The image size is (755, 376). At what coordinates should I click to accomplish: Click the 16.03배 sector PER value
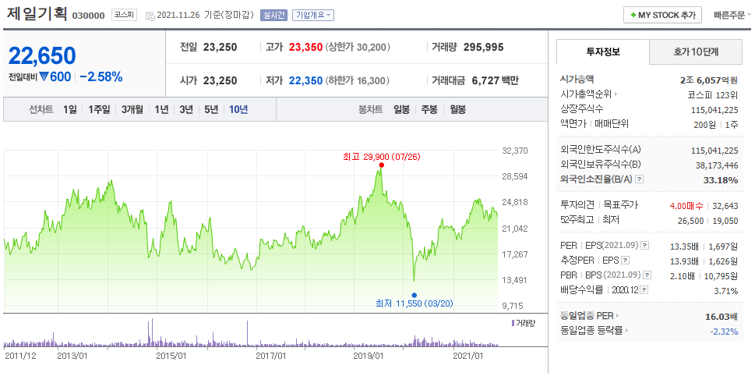click(721, 317)
